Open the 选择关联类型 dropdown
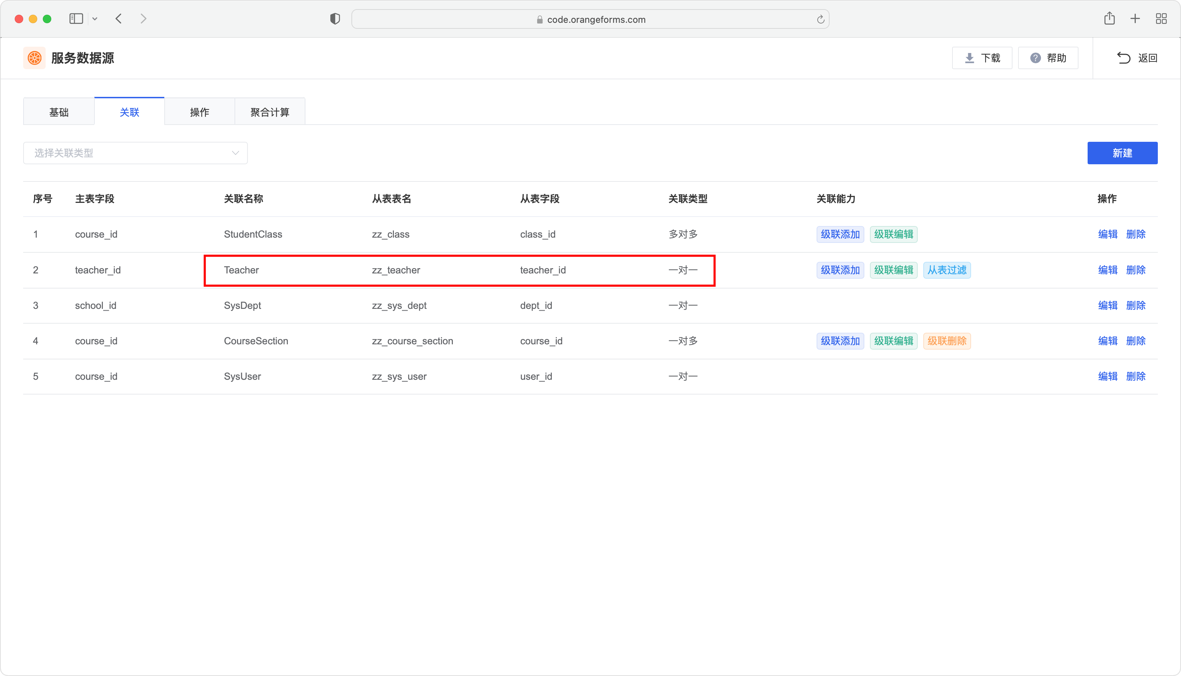Viewport: 1181px width, 676px height. tap(136, 153)
